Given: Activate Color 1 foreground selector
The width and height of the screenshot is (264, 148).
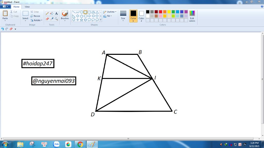Looking at the screenshot, I should pos(133,16).
